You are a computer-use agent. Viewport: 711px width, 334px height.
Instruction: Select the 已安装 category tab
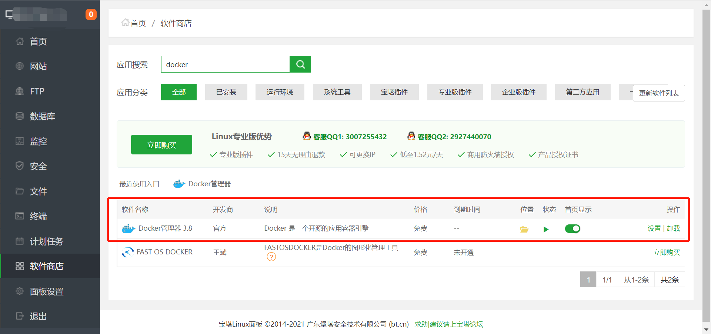[x=226, y=92]
